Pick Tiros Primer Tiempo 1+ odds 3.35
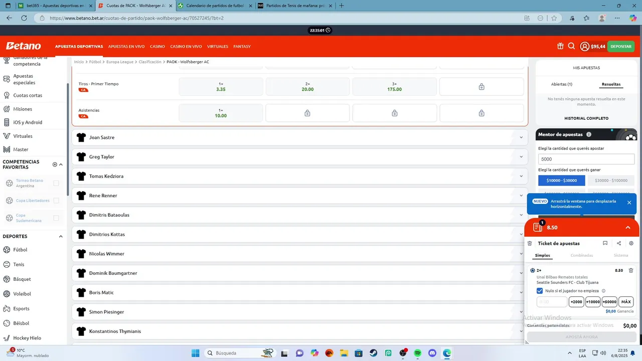Image resolution: width=642 pixels, height=361 pixels. 221,87
